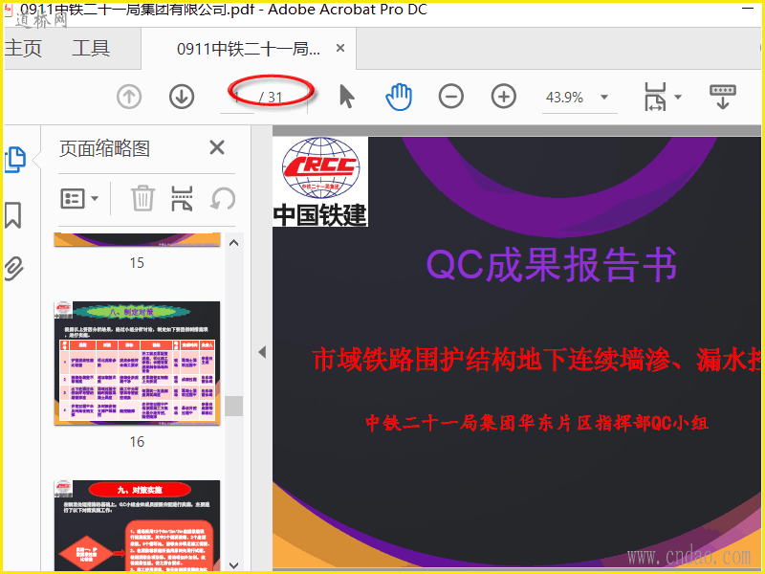
Task: Rotate pages with the rotate icon
Action: (223, 199)
